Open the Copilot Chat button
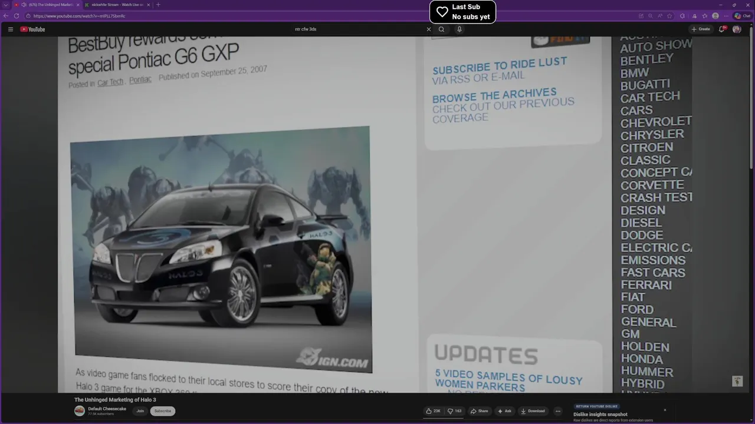 pyautogui.click(x=743, y=16)
